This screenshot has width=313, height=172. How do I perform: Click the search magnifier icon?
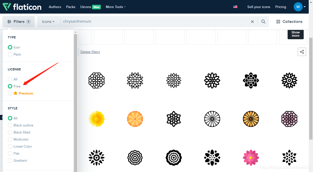click(263, 22)
